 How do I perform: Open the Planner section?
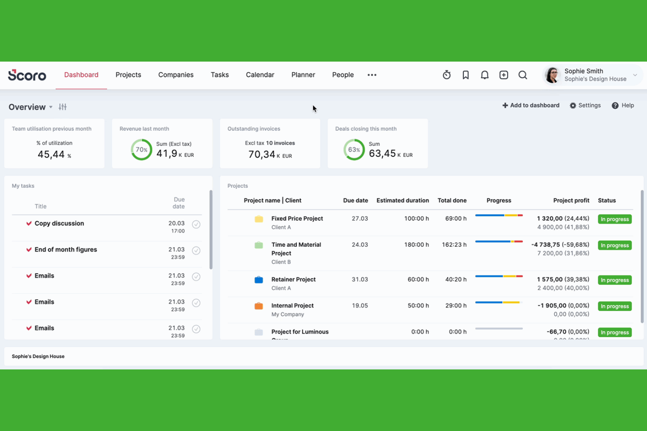pyautogui.click(x=303, y=75)
